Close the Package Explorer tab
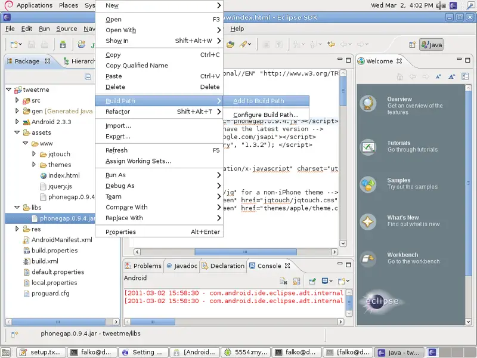Viewport: 477px width, 358px height. 48,61
